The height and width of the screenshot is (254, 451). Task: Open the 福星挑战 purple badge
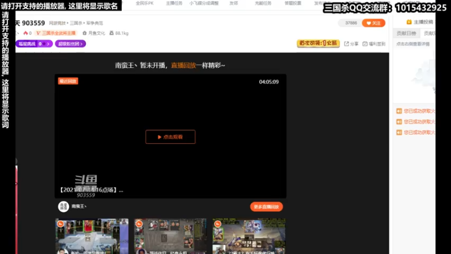(34, 44)
